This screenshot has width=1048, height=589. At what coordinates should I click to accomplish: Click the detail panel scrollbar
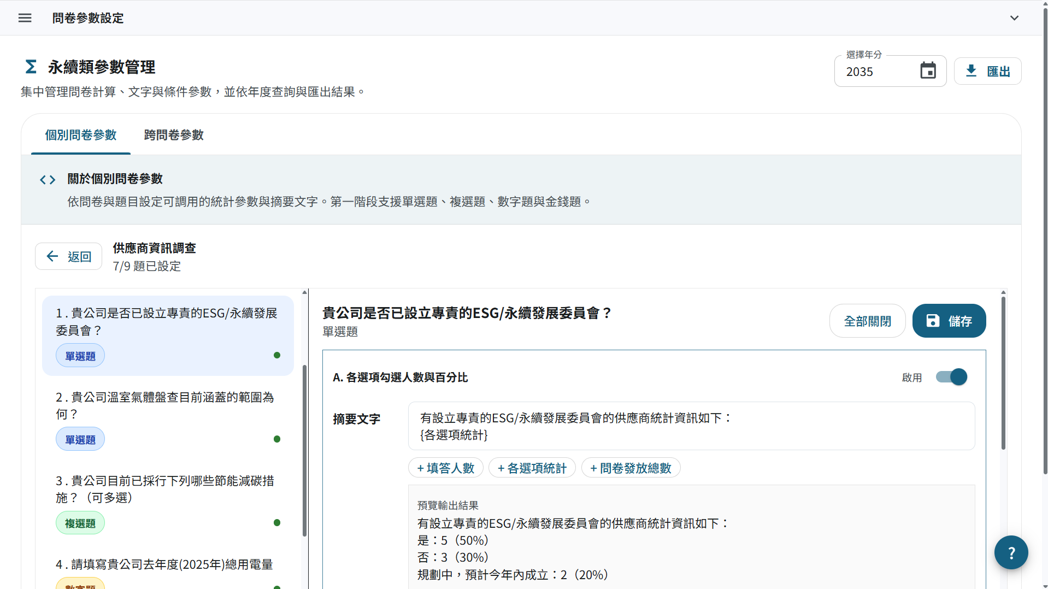click(1003, 373)
